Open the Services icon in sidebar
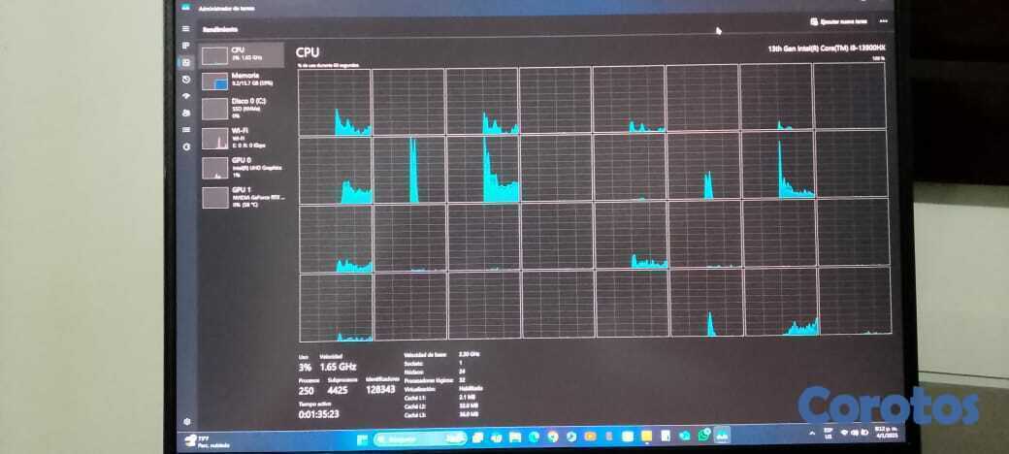This screenshot has width=1009, height=454. coord(186,146)
